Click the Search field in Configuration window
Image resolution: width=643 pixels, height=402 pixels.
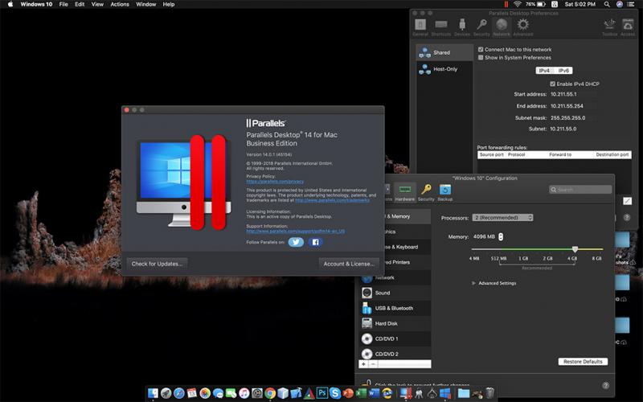point(580,190)
